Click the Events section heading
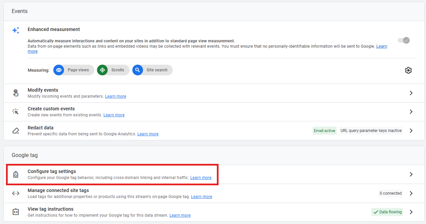This screenshot has width=426, height=224. point(20,11)
